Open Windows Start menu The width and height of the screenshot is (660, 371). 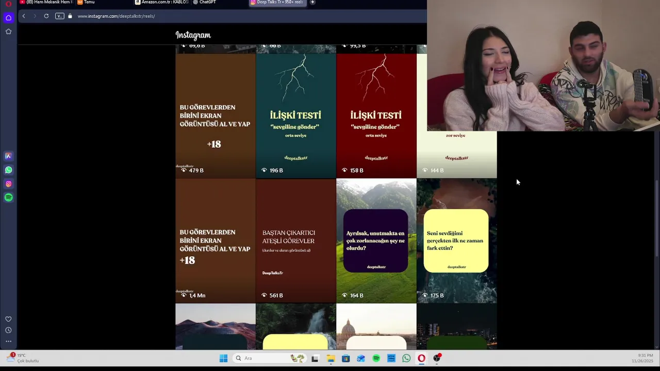coord(223,358)
